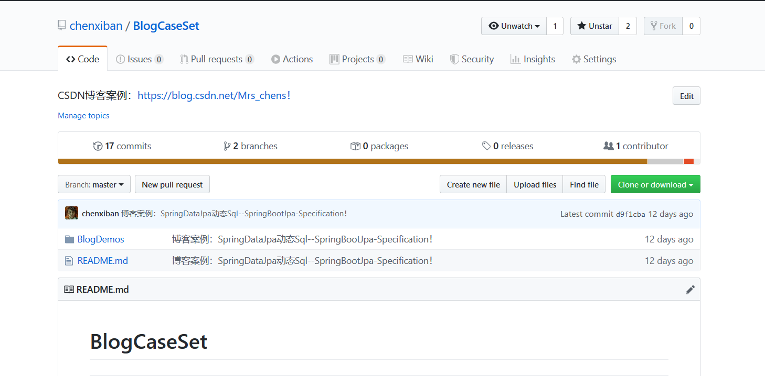Image resolution: width=765 pixels, height=376 pixels.
Task: Open the Actions tab
Action: [x=292, y=59]
